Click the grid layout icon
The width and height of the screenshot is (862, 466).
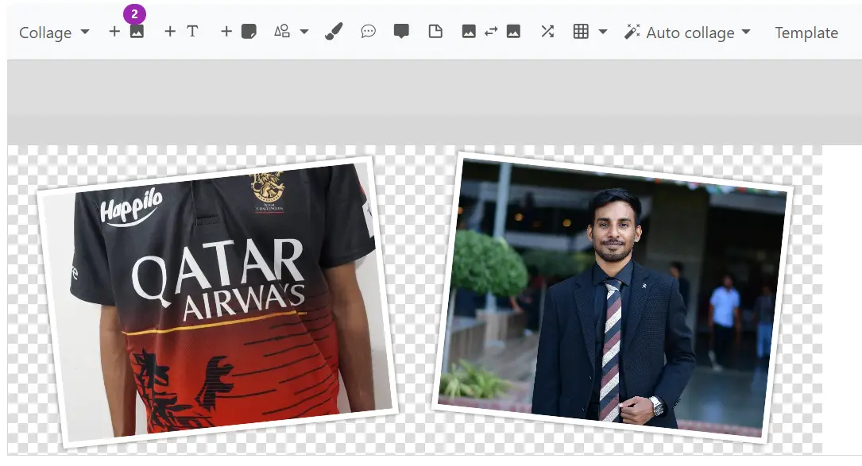581,31
